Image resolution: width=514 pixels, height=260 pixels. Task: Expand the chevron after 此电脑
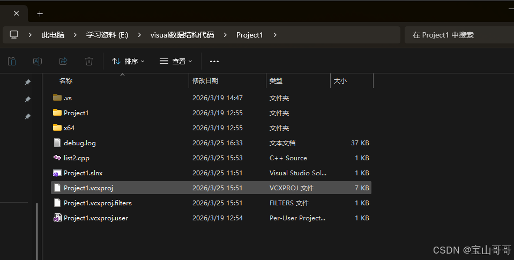click(x=75, y=35)
